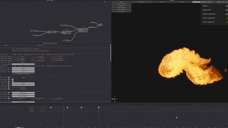Click the viewport top progress bar
Viewport: 228px width, 128px height.
pos(202,2)
